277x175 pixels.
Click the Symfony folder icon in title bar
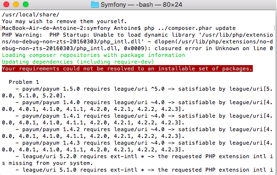(95, 4)
